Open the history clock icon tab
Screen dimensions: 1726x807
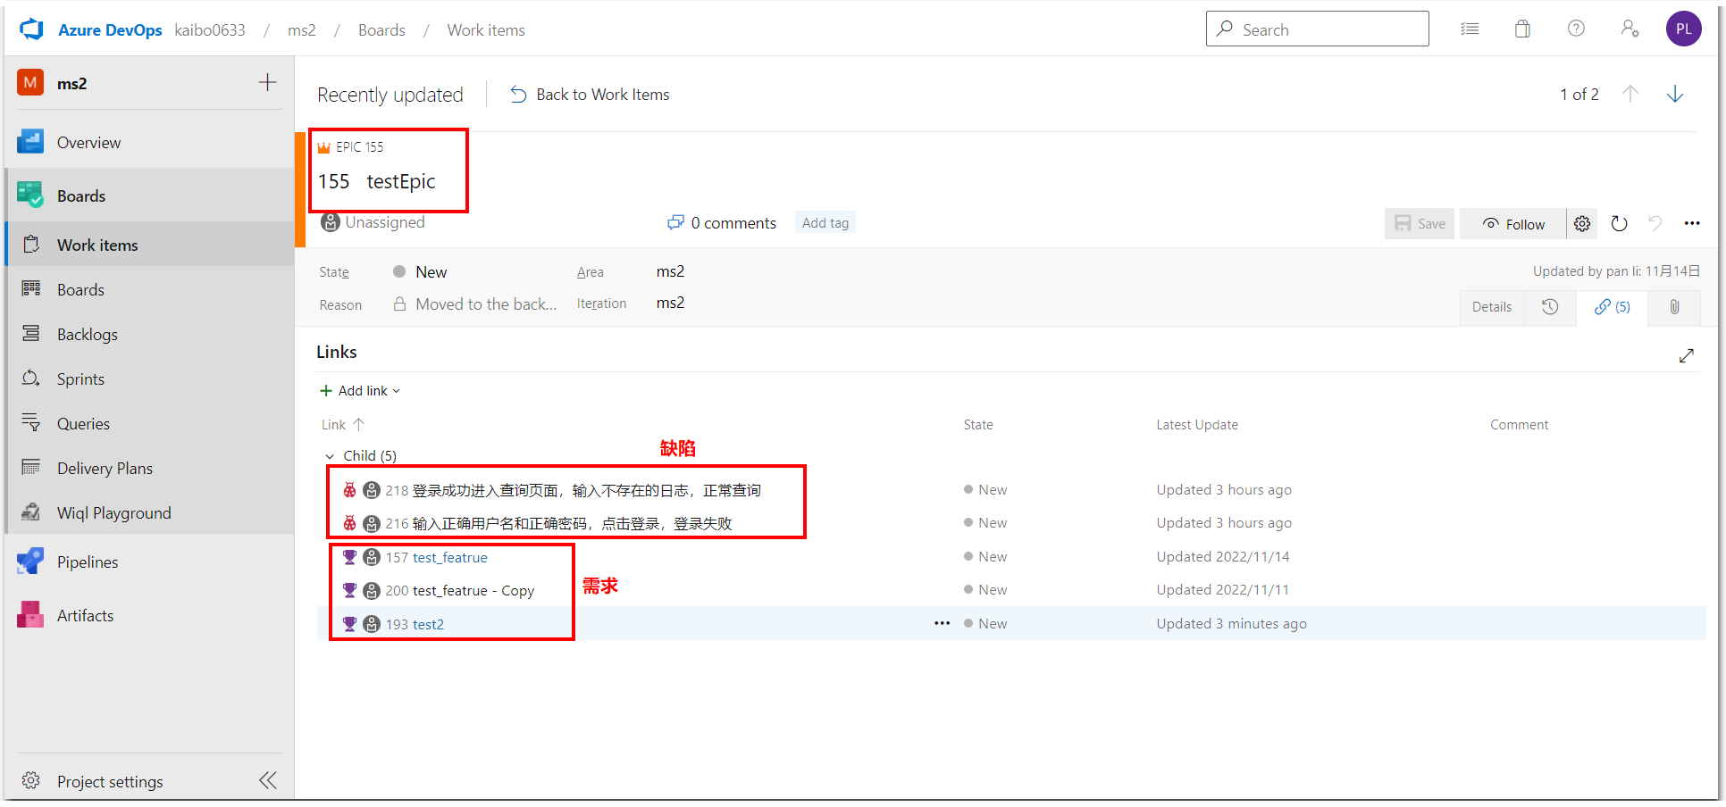pos(1550,307)
